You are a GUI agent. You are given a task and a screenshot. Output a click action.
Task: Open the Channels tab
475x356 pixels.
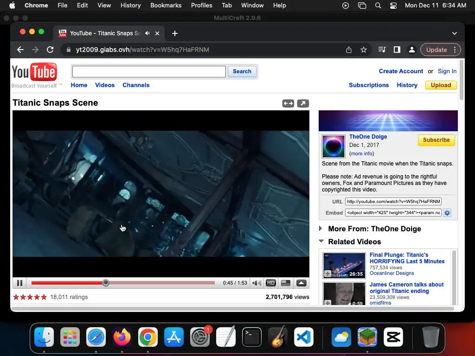(x=136, y=85)
